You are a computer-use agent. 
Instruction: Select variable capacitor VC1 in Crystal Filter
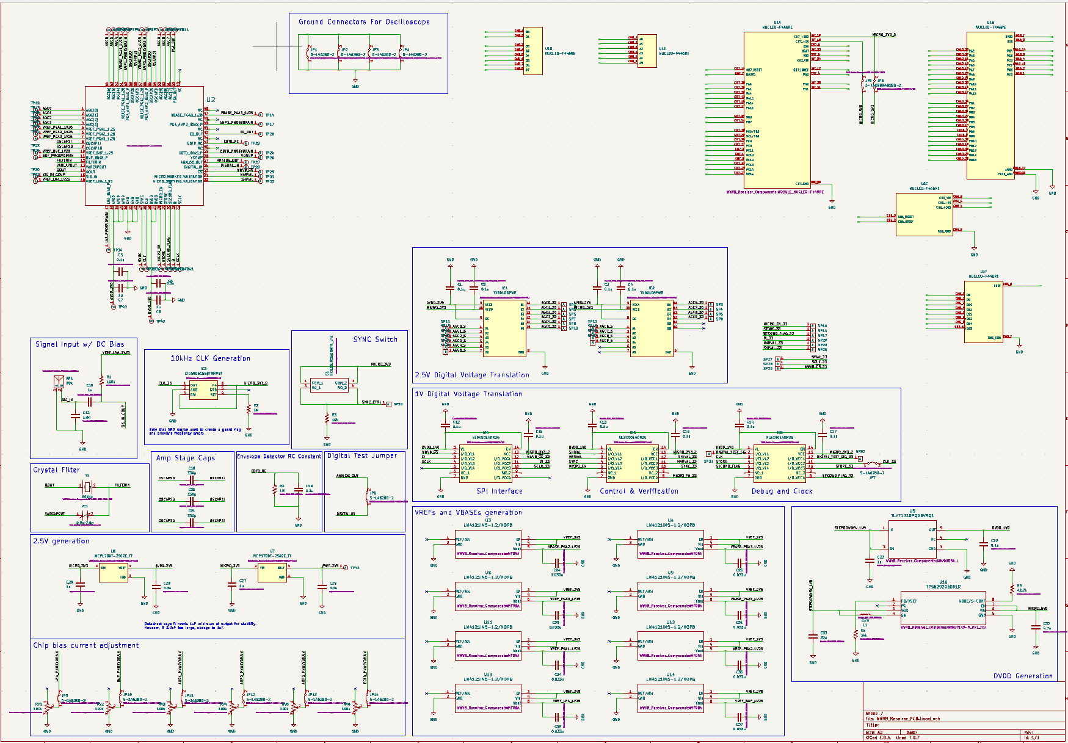85,514
